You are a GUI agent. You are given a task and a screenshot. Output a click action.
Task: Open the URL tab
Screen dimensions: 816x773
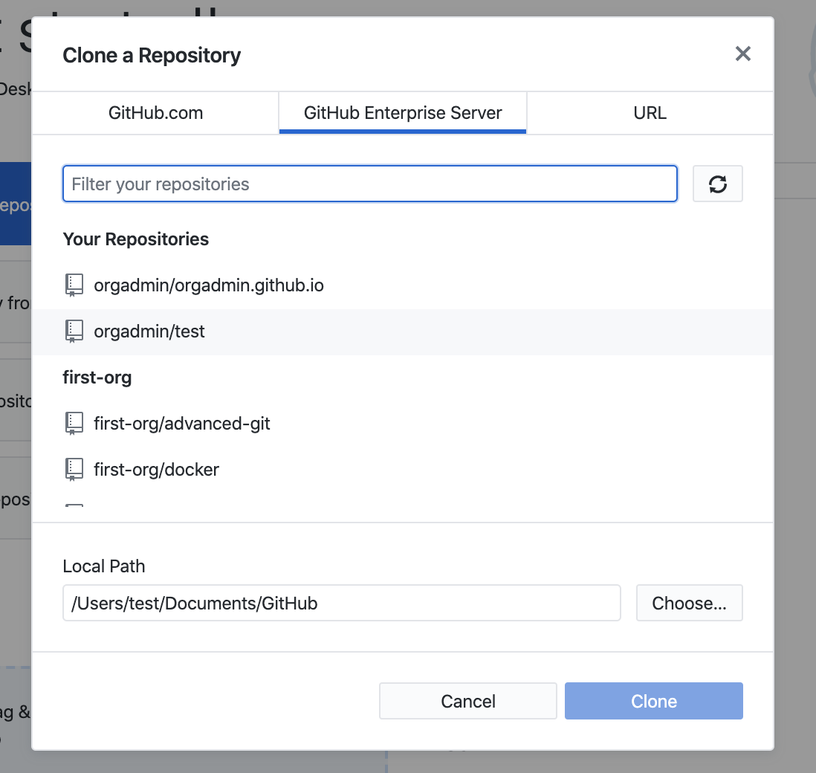[650, 113]
